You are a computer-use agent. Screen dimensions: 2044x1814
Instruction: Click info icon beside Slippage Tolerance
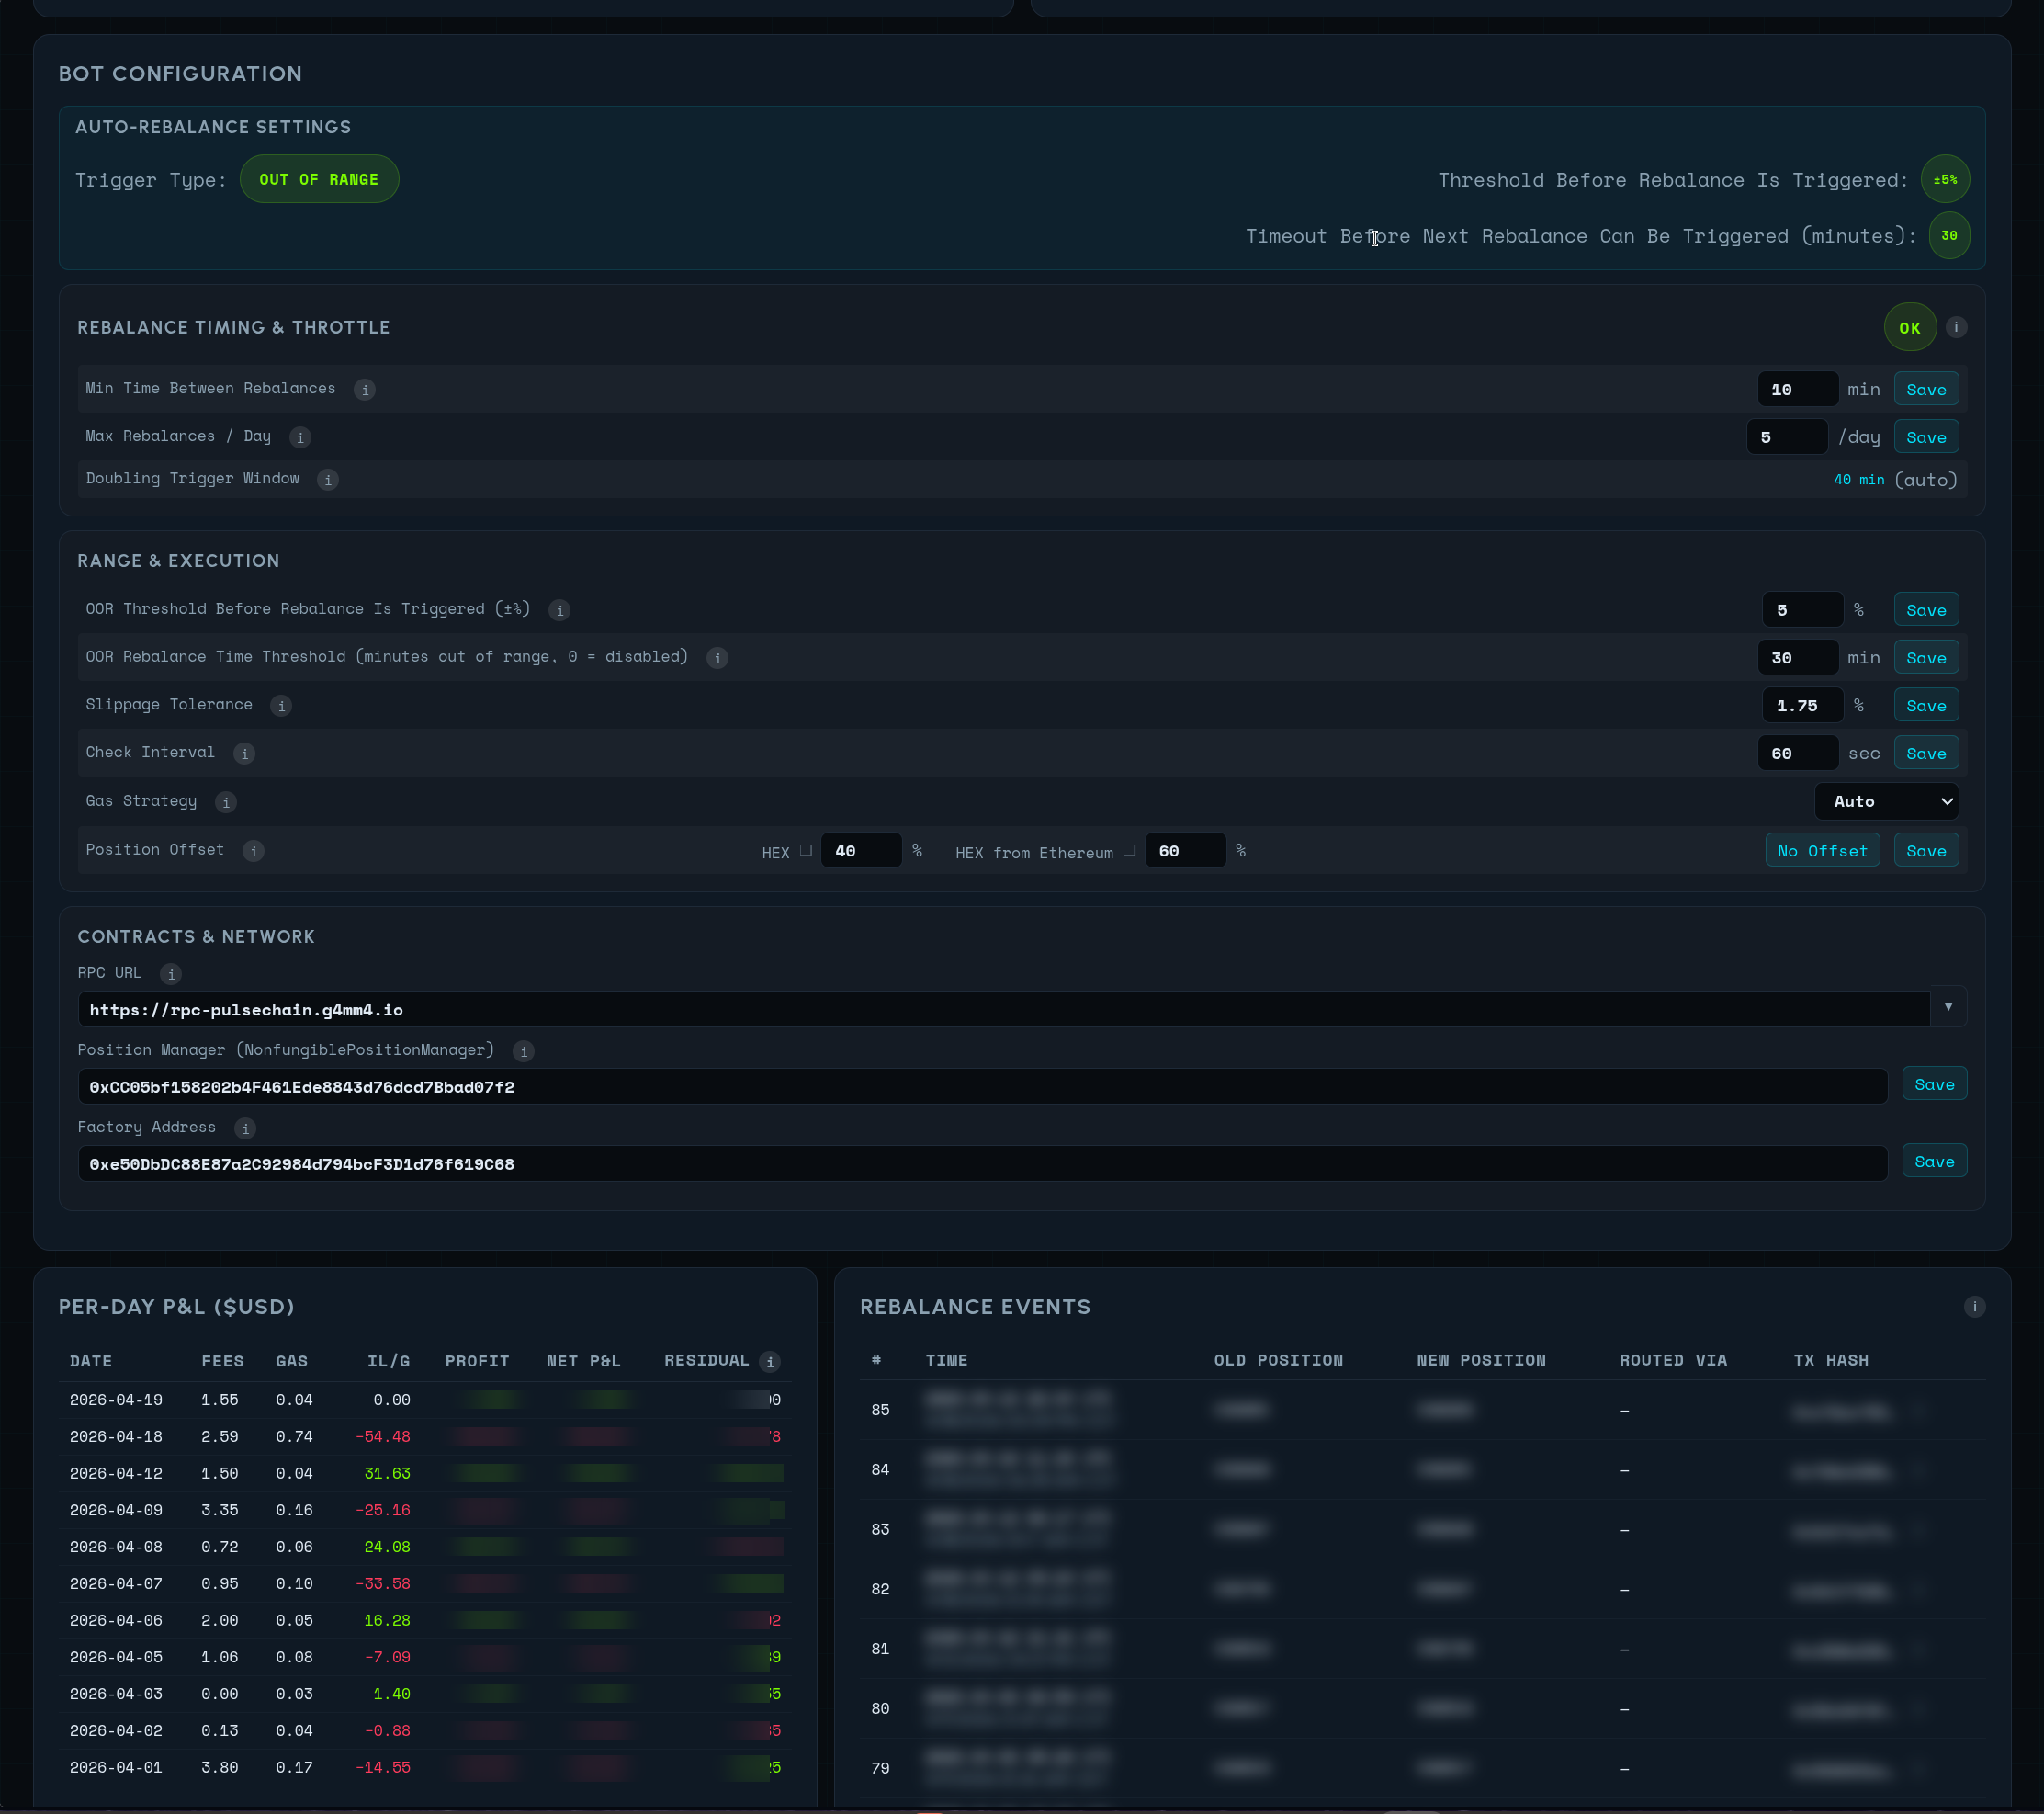(x=282, y=706)
